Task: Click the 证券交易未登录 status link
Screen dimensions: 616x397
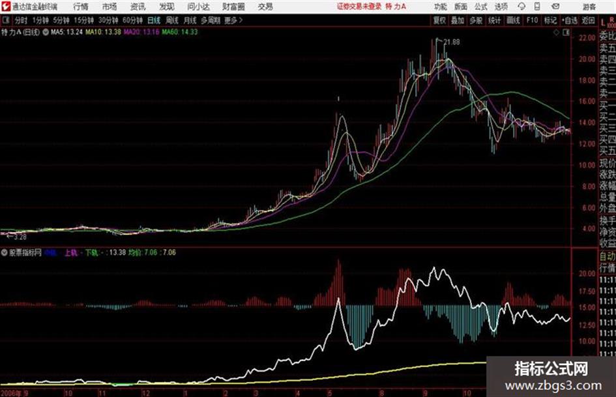Action: 359,7
